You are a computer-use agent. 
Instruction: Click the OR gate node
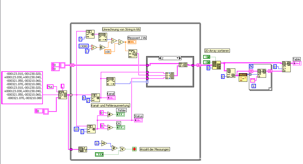pos(123,149)
